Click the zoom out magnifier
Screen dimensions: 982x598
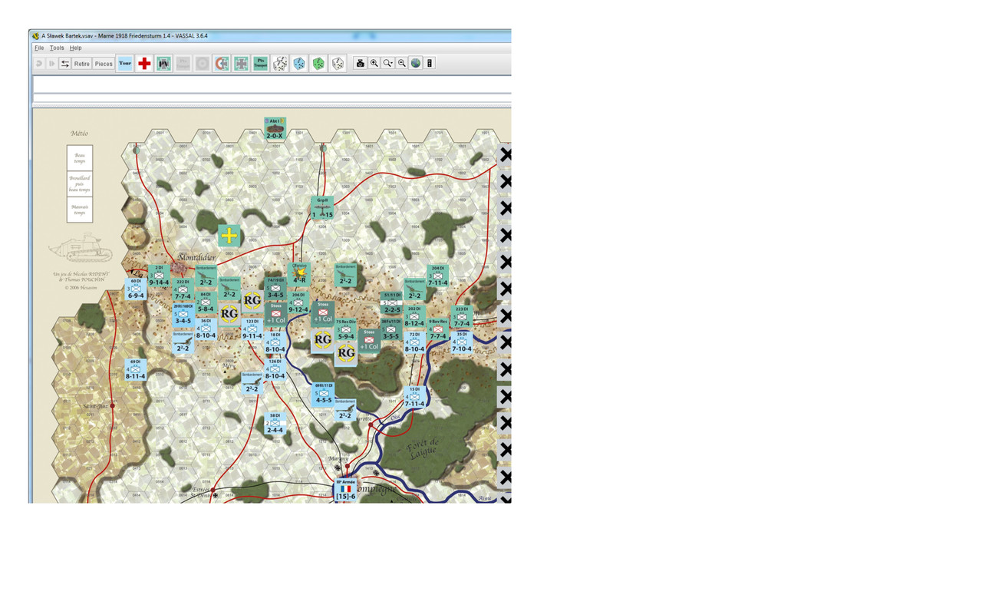(401, 64)
